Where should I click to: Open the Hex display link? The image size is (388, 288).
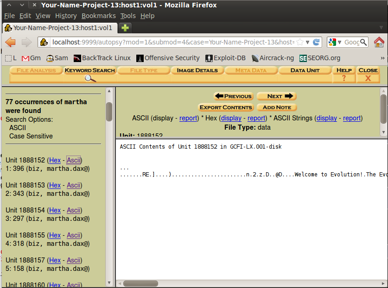pos(231,118)
